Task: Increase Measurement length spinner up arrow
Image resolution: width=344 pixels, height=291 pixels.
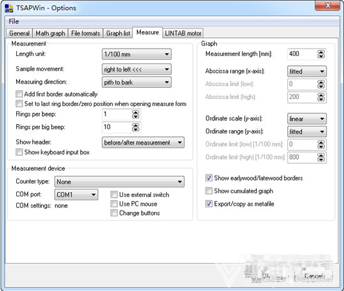Action: [x=321, y=52]
